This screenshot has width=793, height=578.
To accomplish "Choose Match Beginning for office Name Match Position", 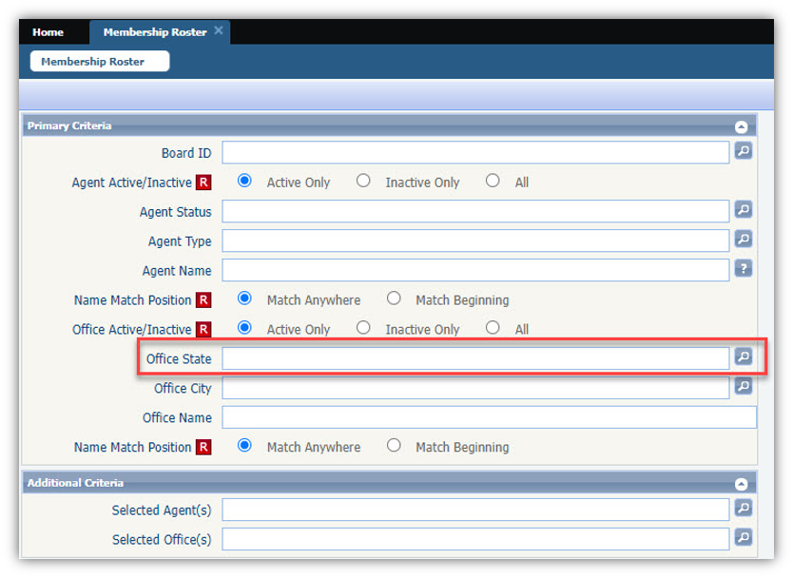I will tap(394, 446).
